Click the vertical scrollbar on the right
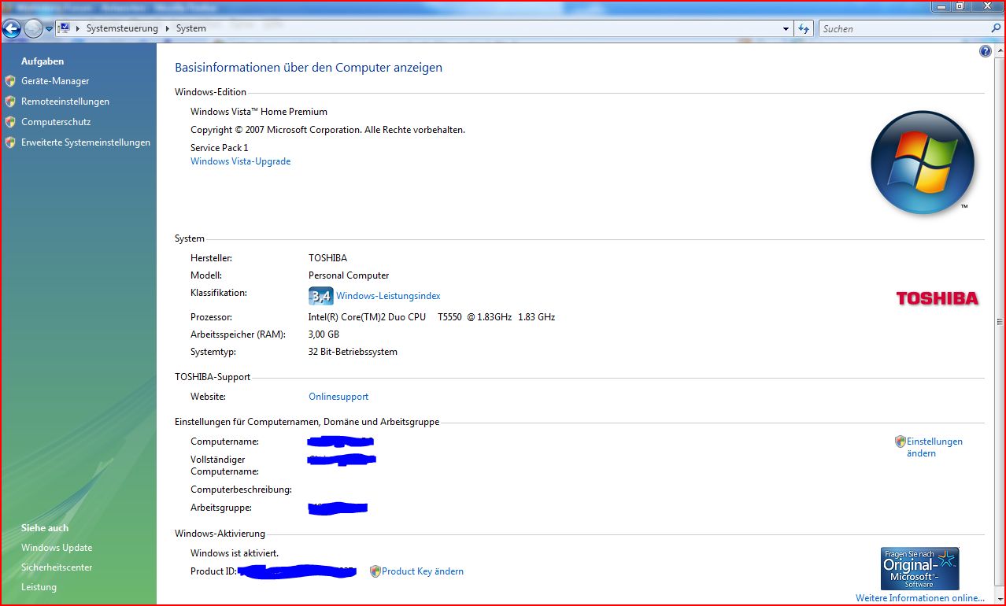The image size is (1006, 606). click(1000, 323)
